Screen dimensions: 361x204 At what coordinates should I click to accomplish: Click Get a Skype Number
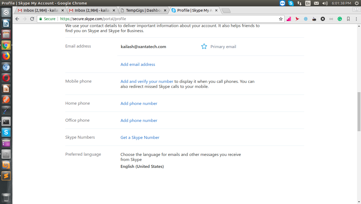(x=140, y=138)
